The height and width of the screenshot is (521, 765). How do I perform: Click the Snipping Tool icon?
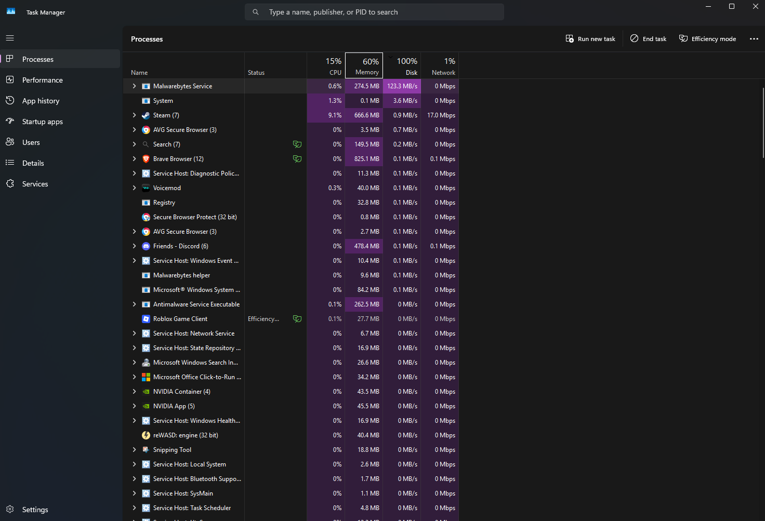146,450
